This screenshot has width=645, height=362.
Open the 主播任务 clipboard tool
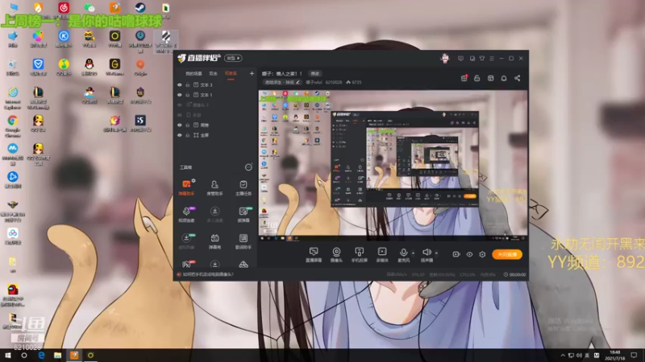(x=243, y=187)
